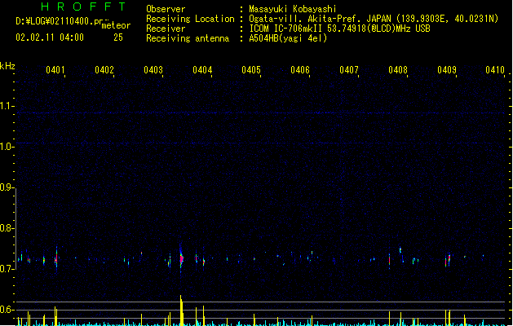This screenshot has width=513, height=326.
Task: Click the ICOM IC-706mkII receiver frequency text
Action: (339, 29)
